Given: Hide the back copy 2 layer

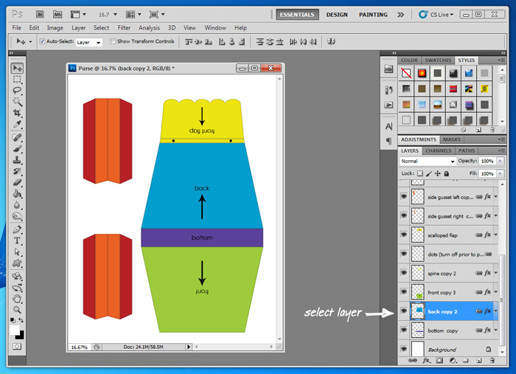Looking at the screenshot, I should (404, 311).
